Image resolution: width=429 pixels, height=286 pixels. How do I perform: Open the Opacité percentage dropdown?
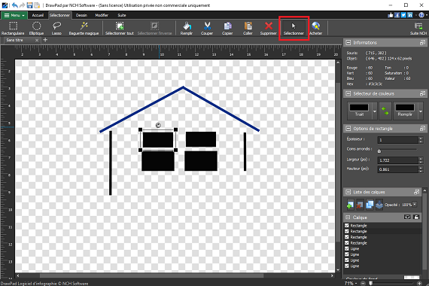coord(415,205)
